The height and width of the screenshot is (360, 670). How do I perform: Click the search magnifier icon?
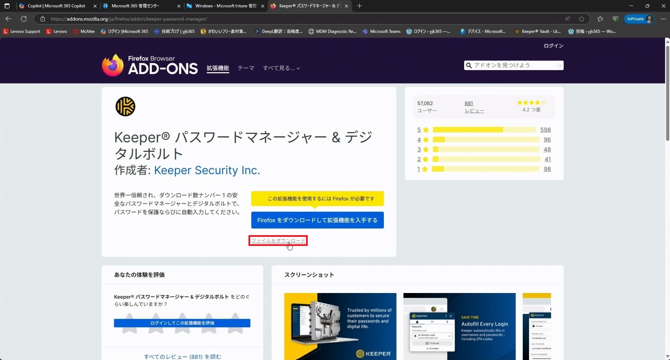tap(469, 66)
